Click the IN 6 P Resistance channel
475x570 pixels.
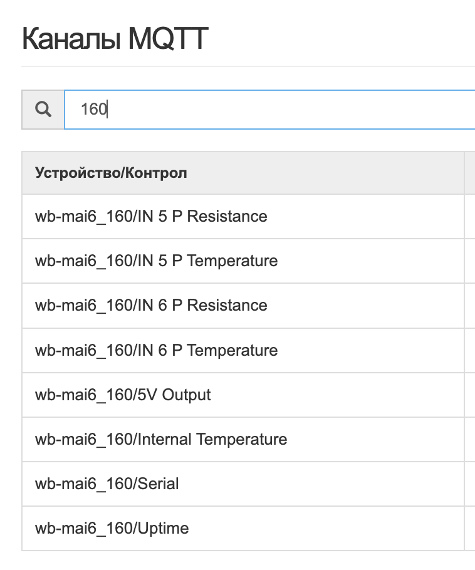(151, 306)
